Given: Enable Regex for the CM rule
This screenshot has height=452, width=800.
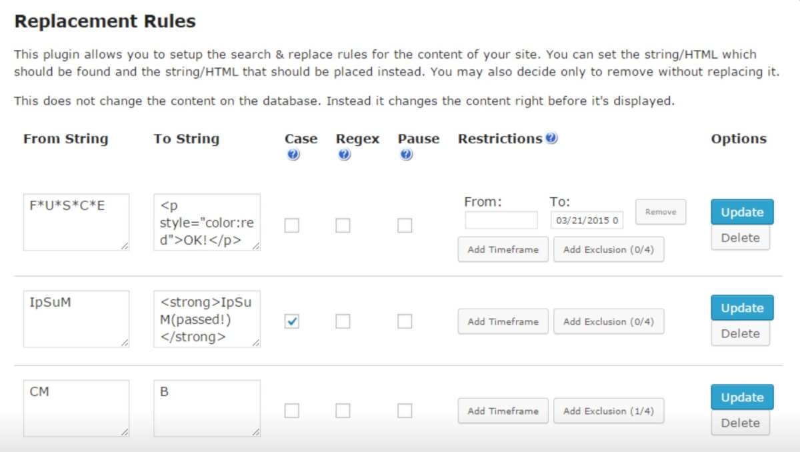Looking at the screenshot, I should (343, 411).
